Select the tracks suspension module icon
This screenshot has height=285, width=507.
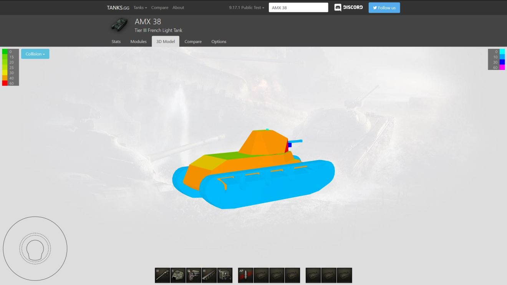point(209,275)
